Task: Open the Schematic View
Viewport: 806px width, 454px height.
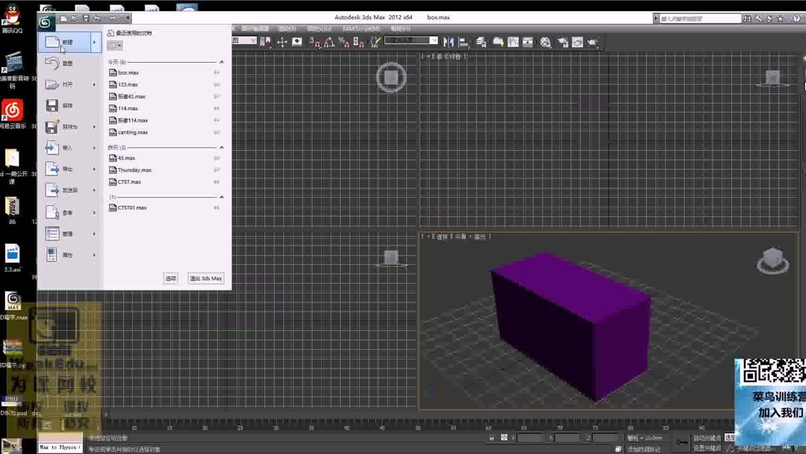Action: (528, 43)
